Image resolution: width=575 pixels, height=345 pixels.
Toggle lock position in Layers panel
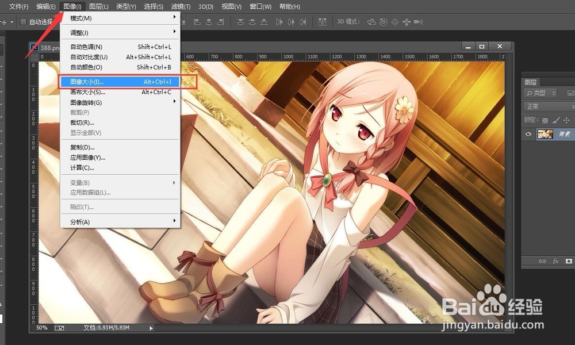coord(566,120)
